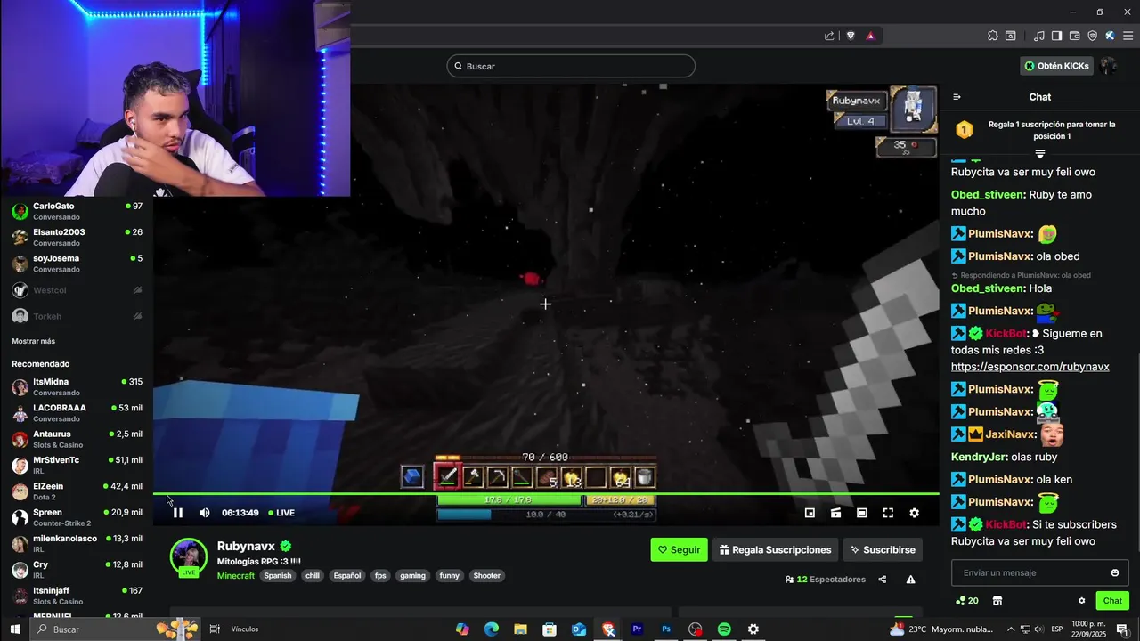Share the stream via share icon
This screenshot has height=641, width=1140.
(882, 580)
